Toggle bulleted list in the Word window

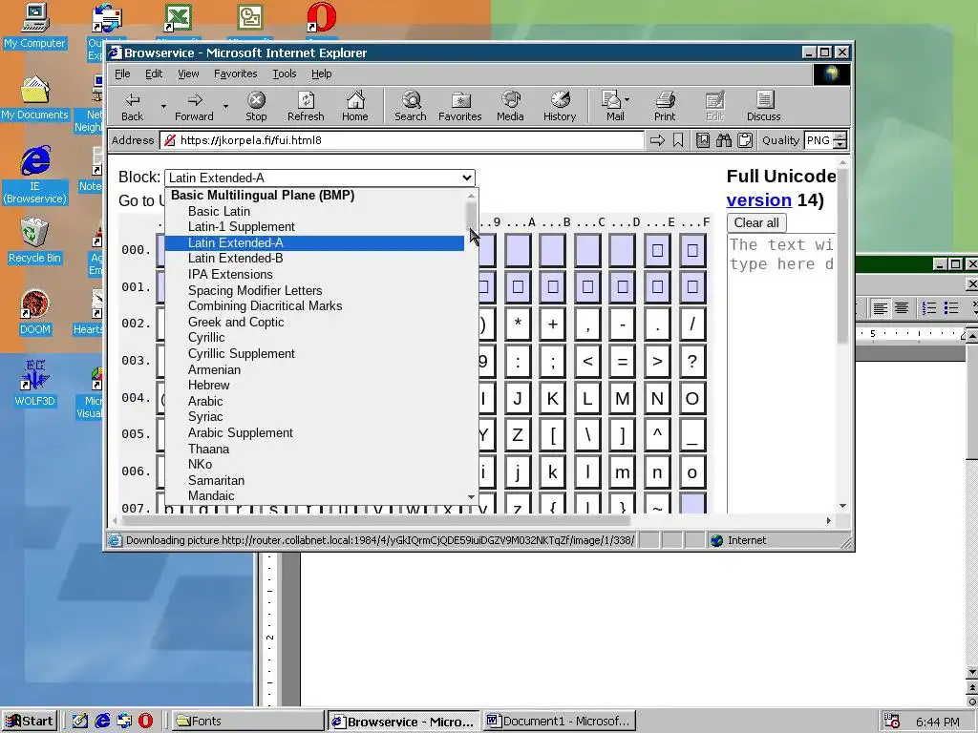[951, 308]
